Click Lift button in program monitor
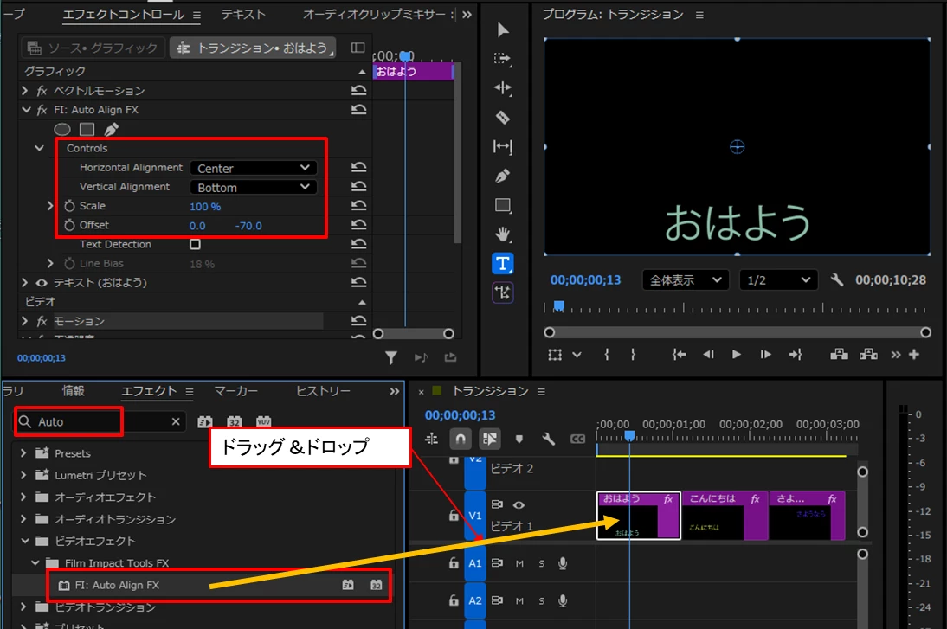 coord(839,355)
